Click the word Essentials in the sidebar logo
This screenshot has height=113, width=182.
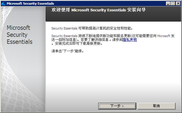tap(20, 42)
